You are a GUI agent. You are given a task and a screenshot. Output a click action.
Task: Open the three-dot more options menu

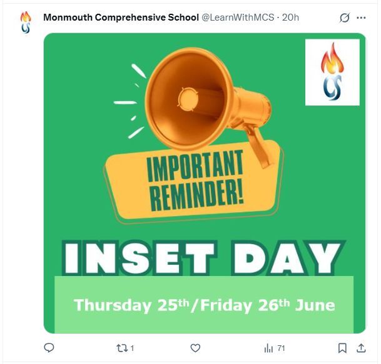coord(361,17)
